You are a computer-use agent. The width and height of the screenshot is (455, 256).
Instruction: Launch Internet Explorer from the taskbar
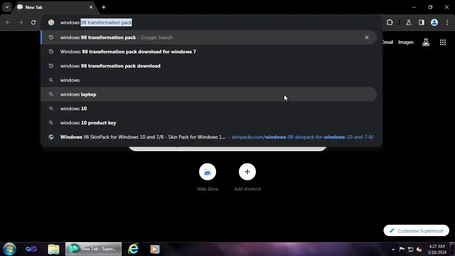133,249
